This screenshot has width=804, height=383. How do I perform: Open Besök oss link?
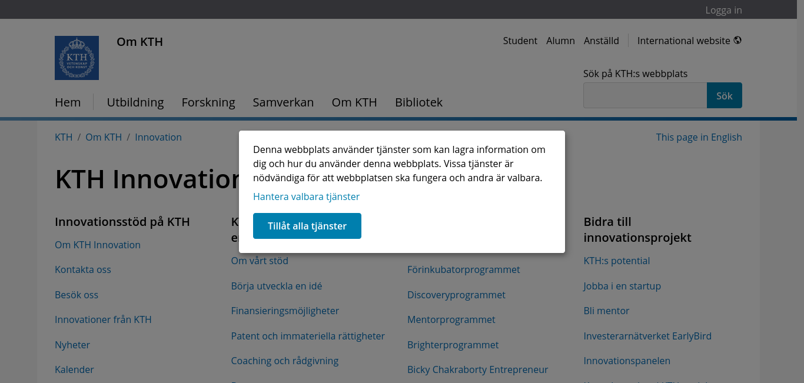[x=77, y=295]
